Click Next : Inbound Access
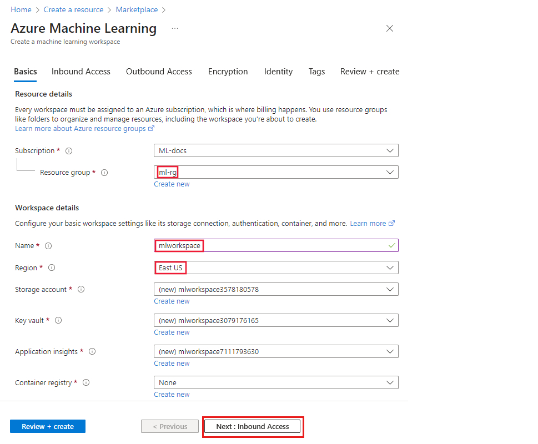This screenshot has width=538, height=444. point(253,426)
